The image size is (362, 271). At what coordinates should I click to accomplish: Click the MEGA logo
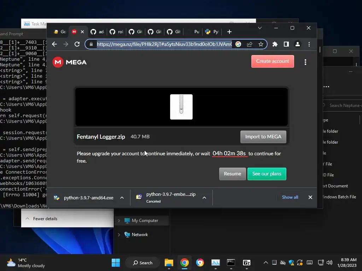click(70, 62)
